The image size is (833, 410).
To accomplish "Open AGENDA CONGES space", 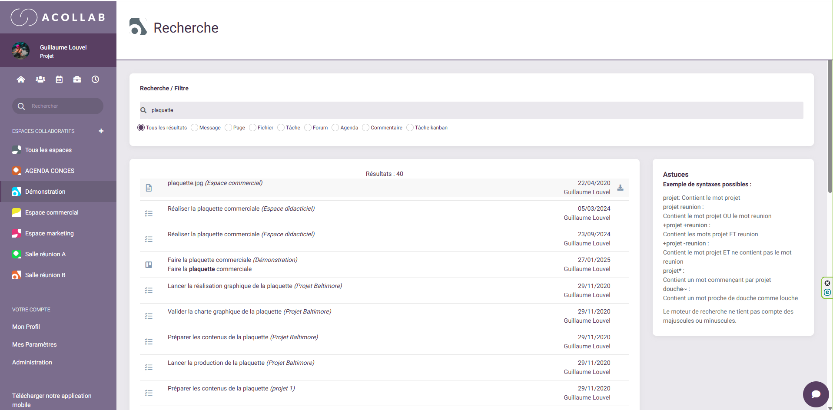I will pyautogui.click(x=50, y=171).
